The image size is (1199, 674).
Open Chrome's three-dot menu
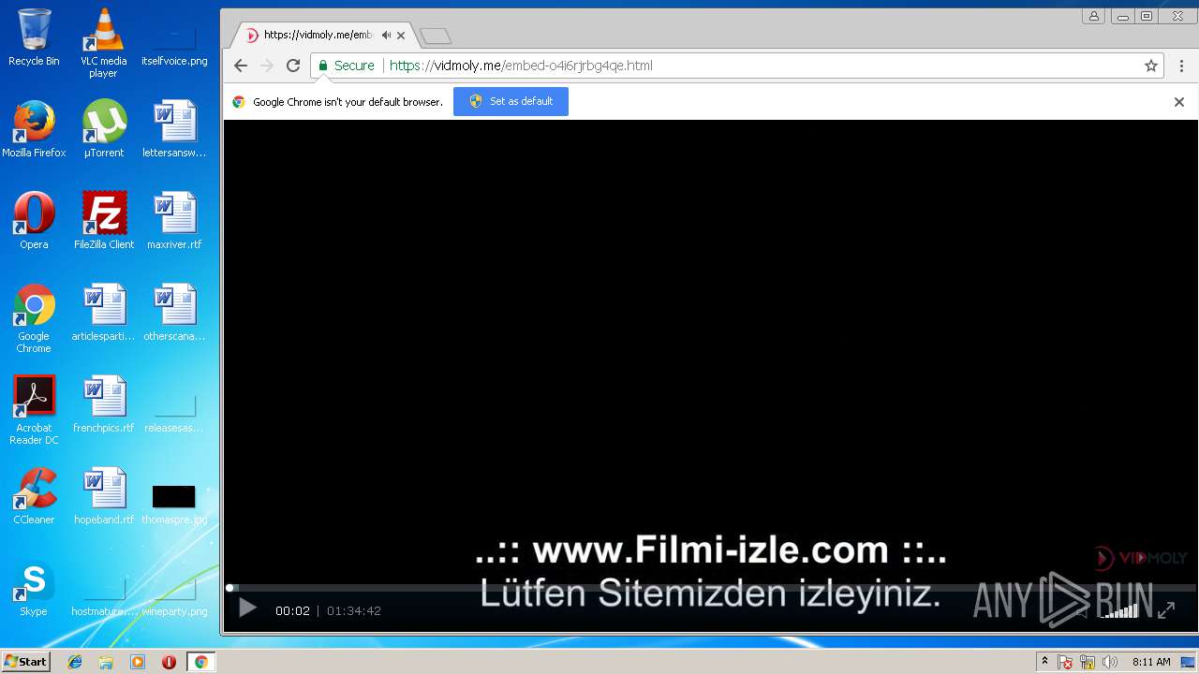coord(1181,66)
